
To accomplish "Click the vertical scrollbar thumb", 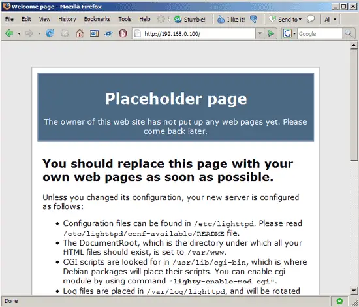I will [354, 105].
